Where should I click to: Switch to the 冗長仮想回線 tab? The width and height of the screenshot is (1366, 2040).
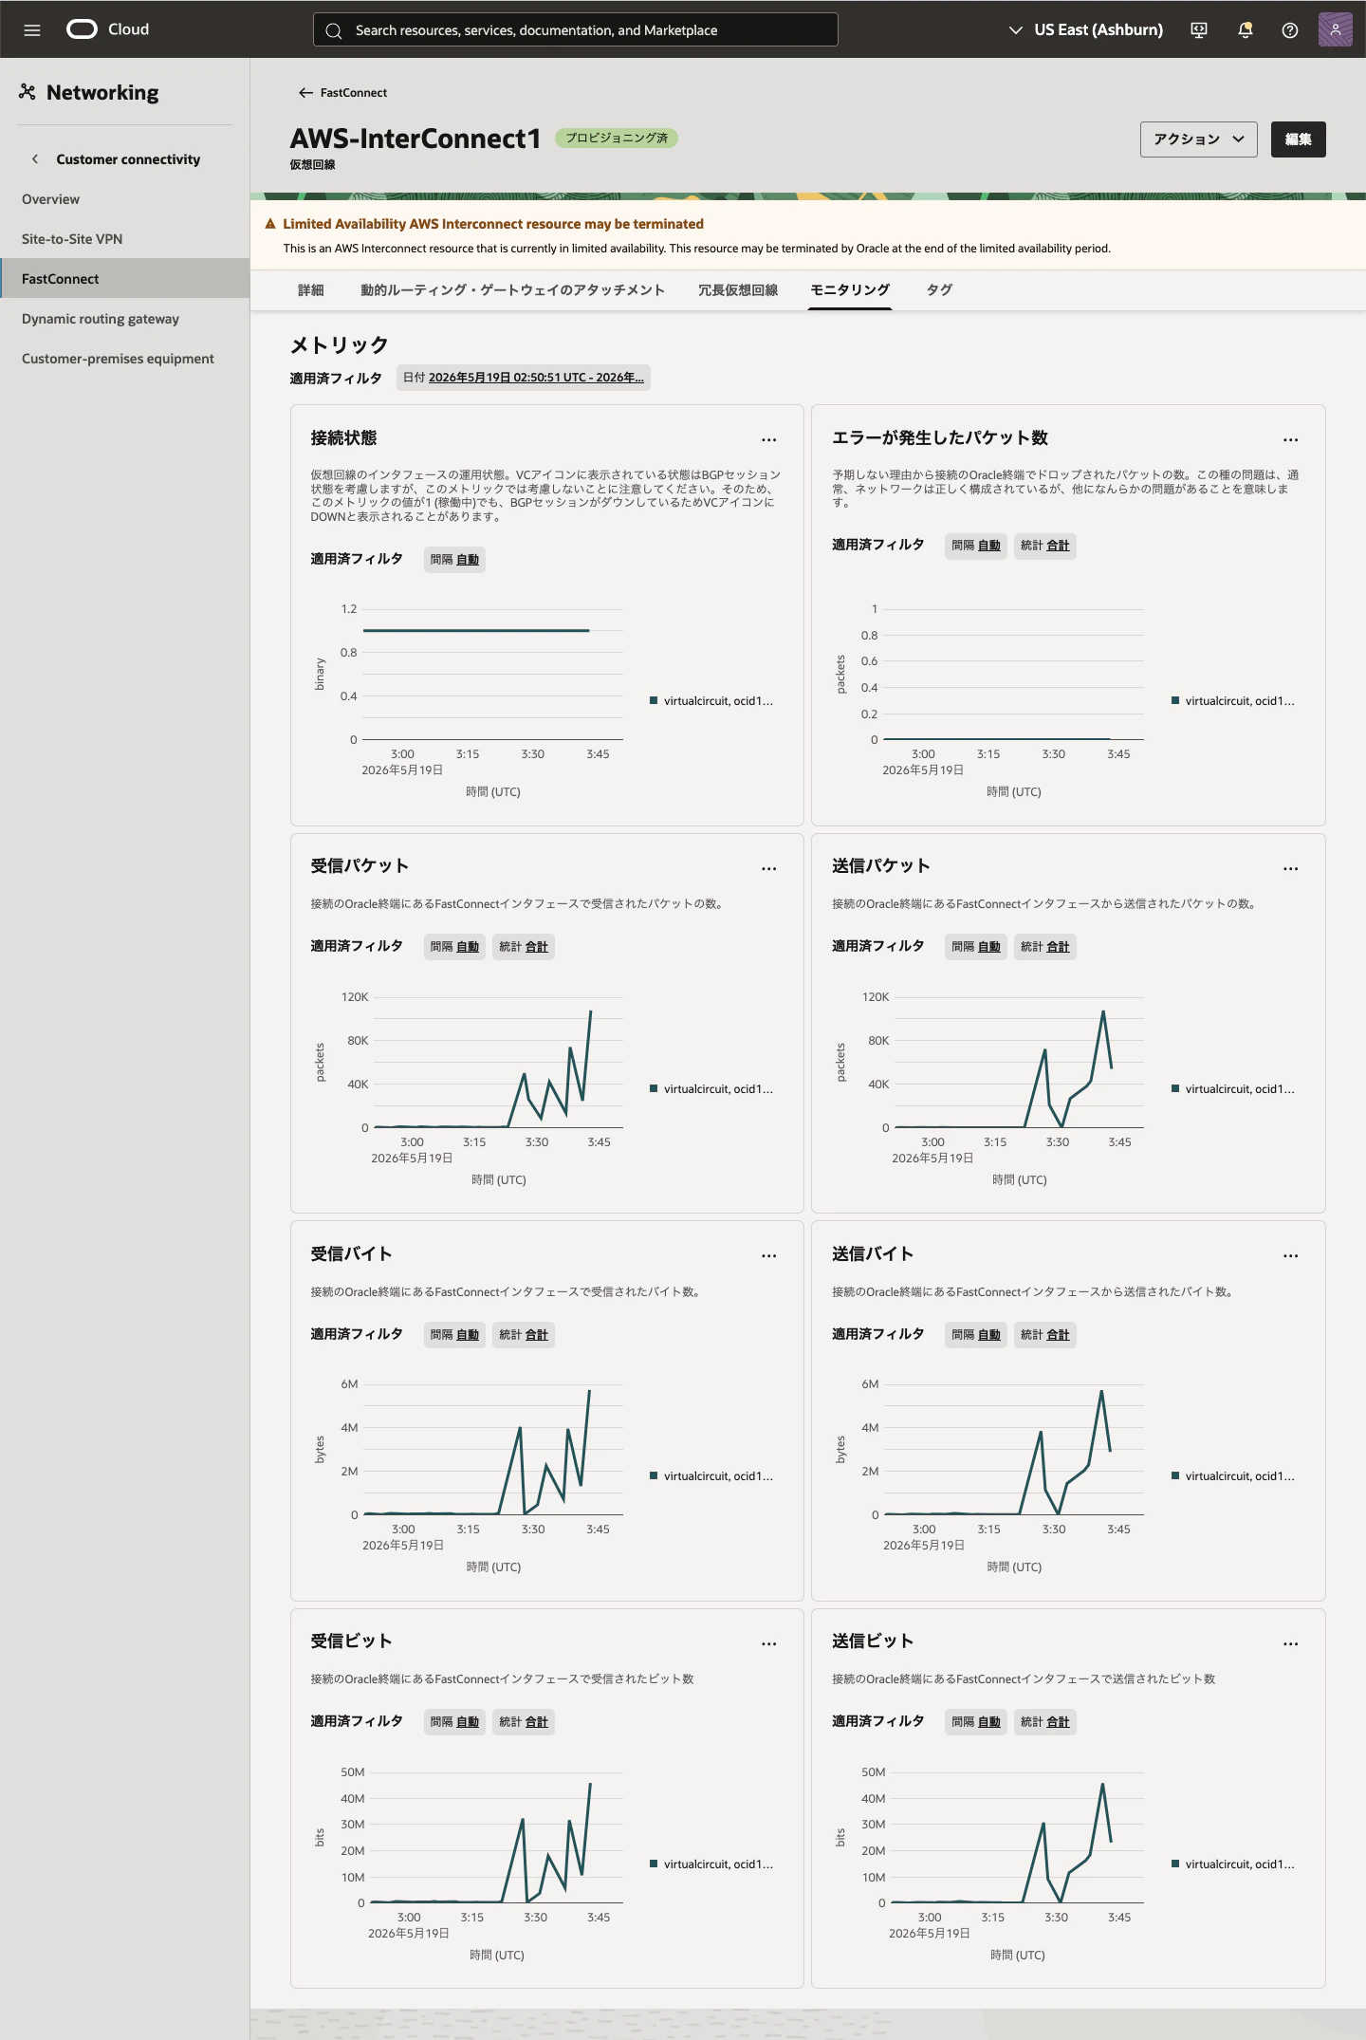coord(738,290)
